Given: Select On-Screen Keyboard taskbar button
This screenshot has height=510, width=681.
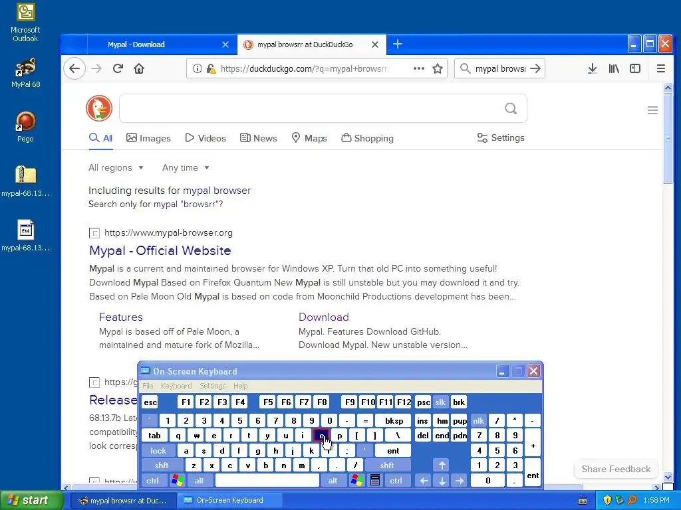Looking at the screenshot, I should (229, 500).
